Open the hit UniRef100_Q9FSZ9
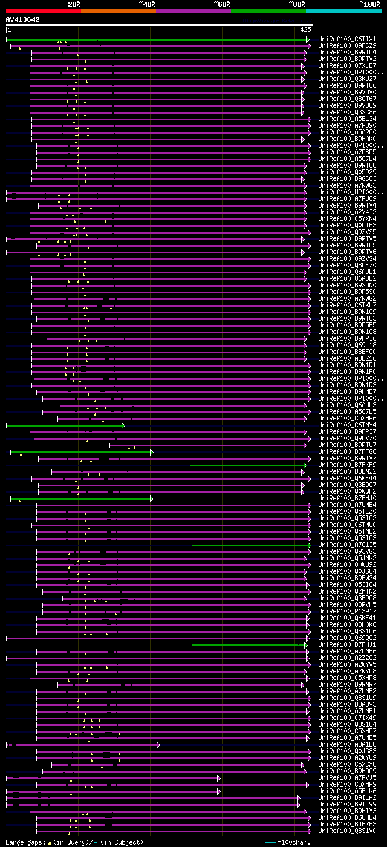387x847 pixels. click(x=346, y=45)
